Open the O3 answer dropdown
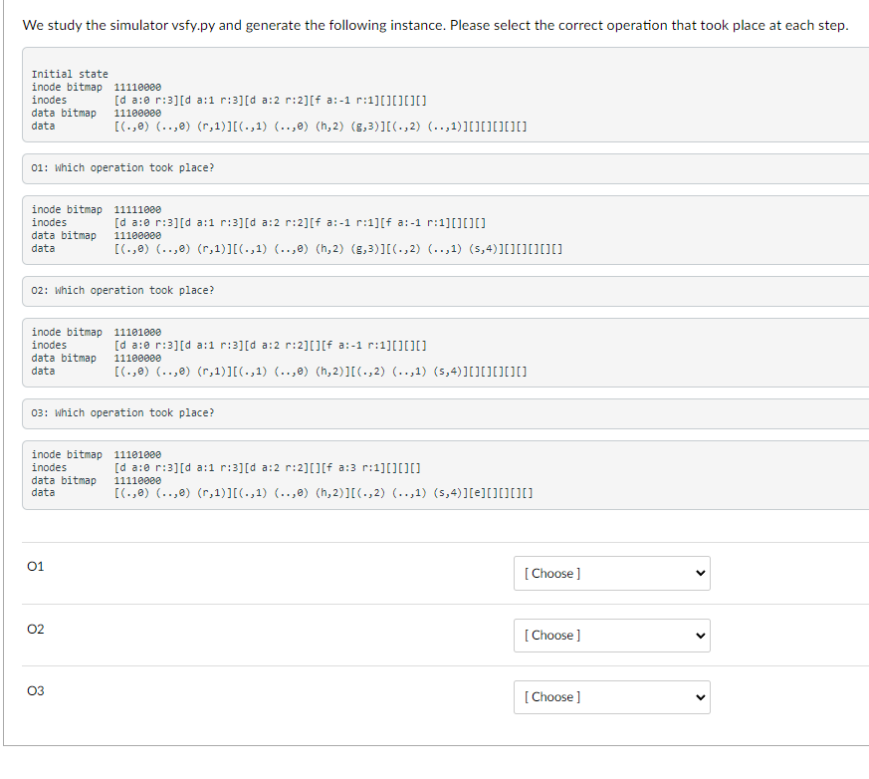The height and width of the screenshot is (779, 869). [x=611, y=696]
